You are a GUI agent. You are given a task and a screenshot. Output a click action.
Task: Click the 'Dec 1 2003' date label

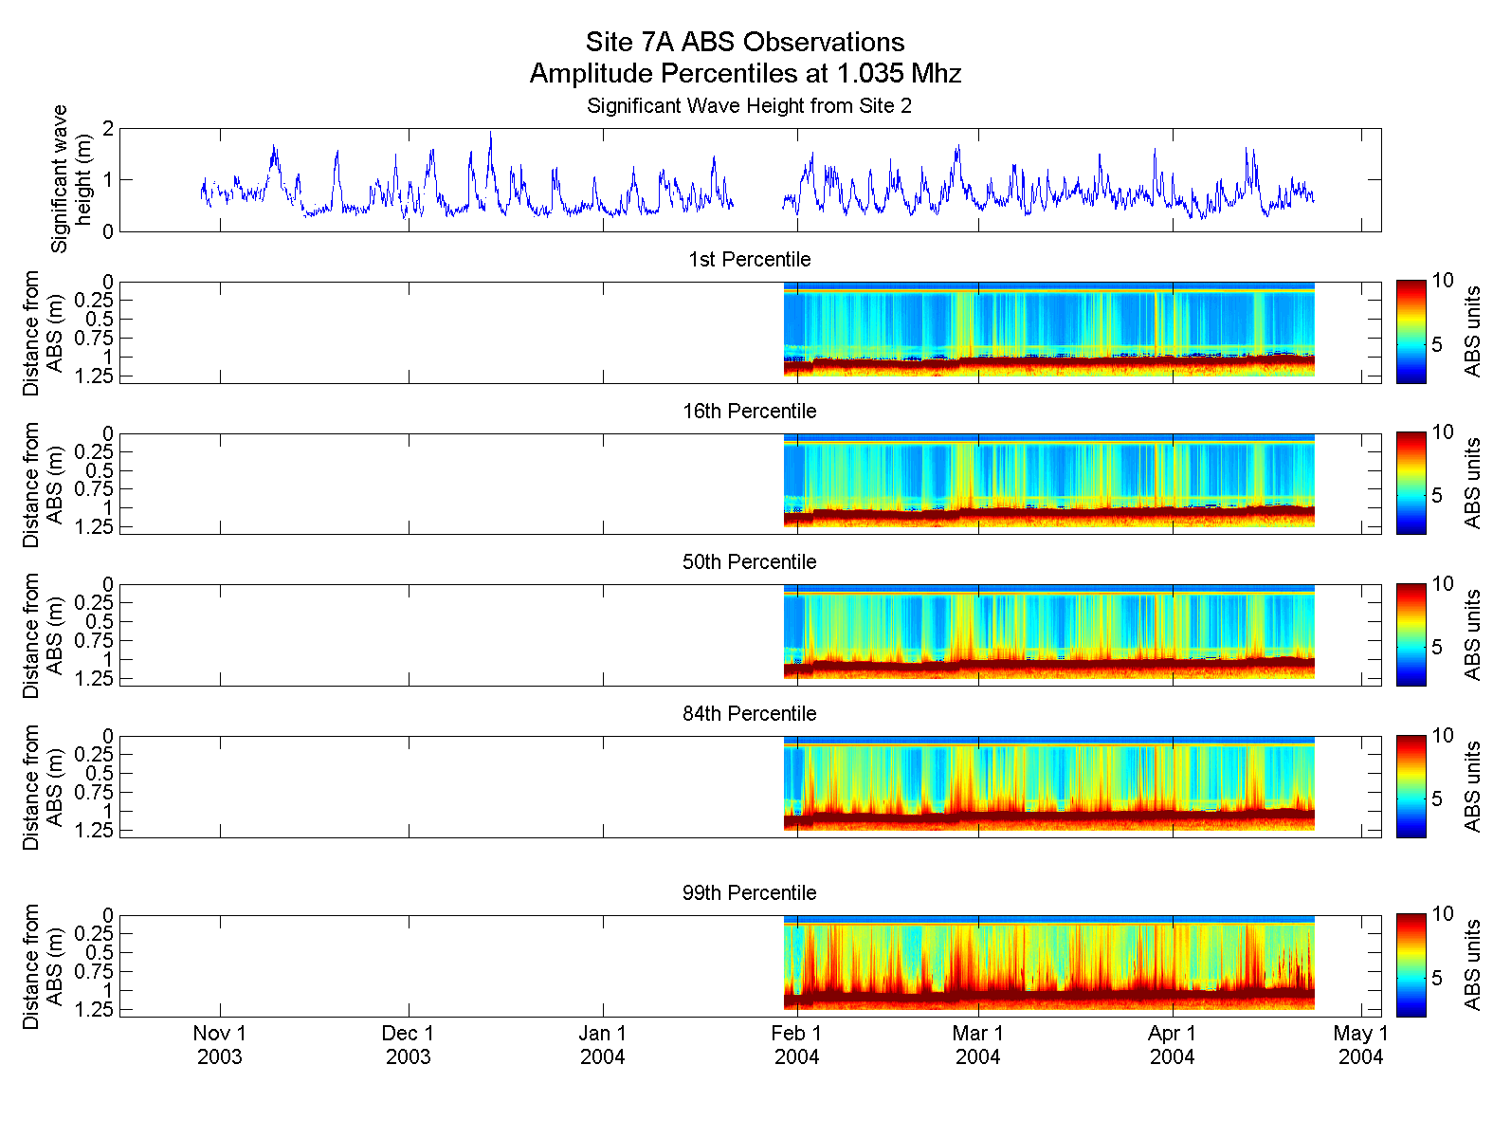[409, 1045]
